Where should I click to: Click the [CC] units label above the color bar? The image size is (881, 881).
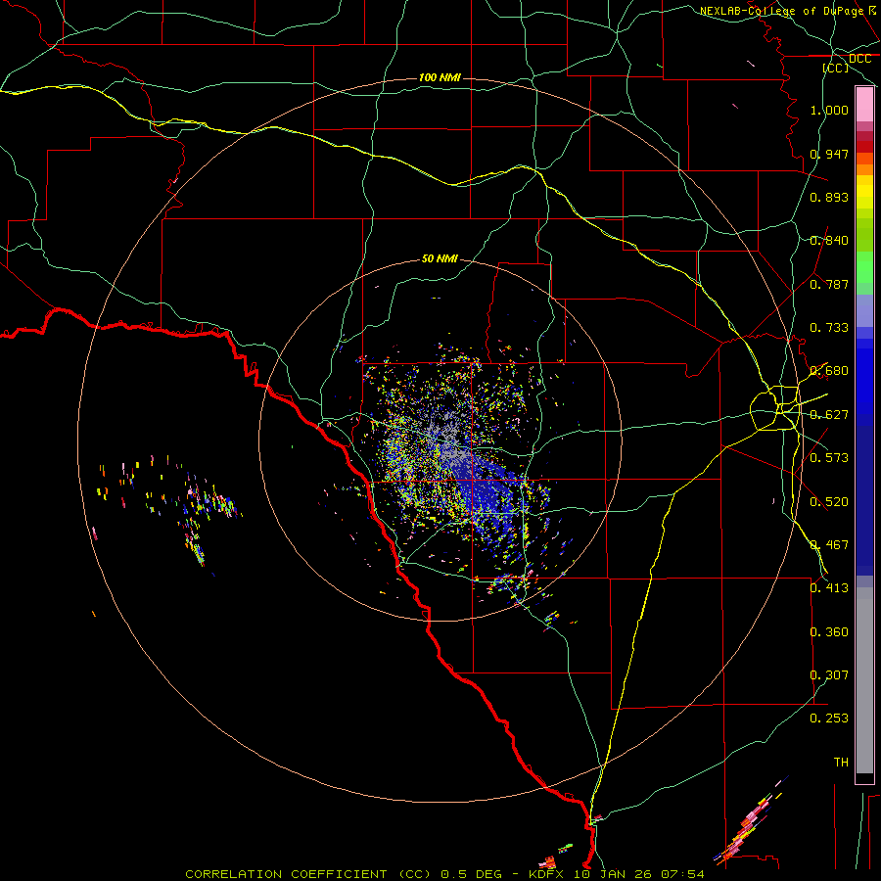tap(836, 68)
